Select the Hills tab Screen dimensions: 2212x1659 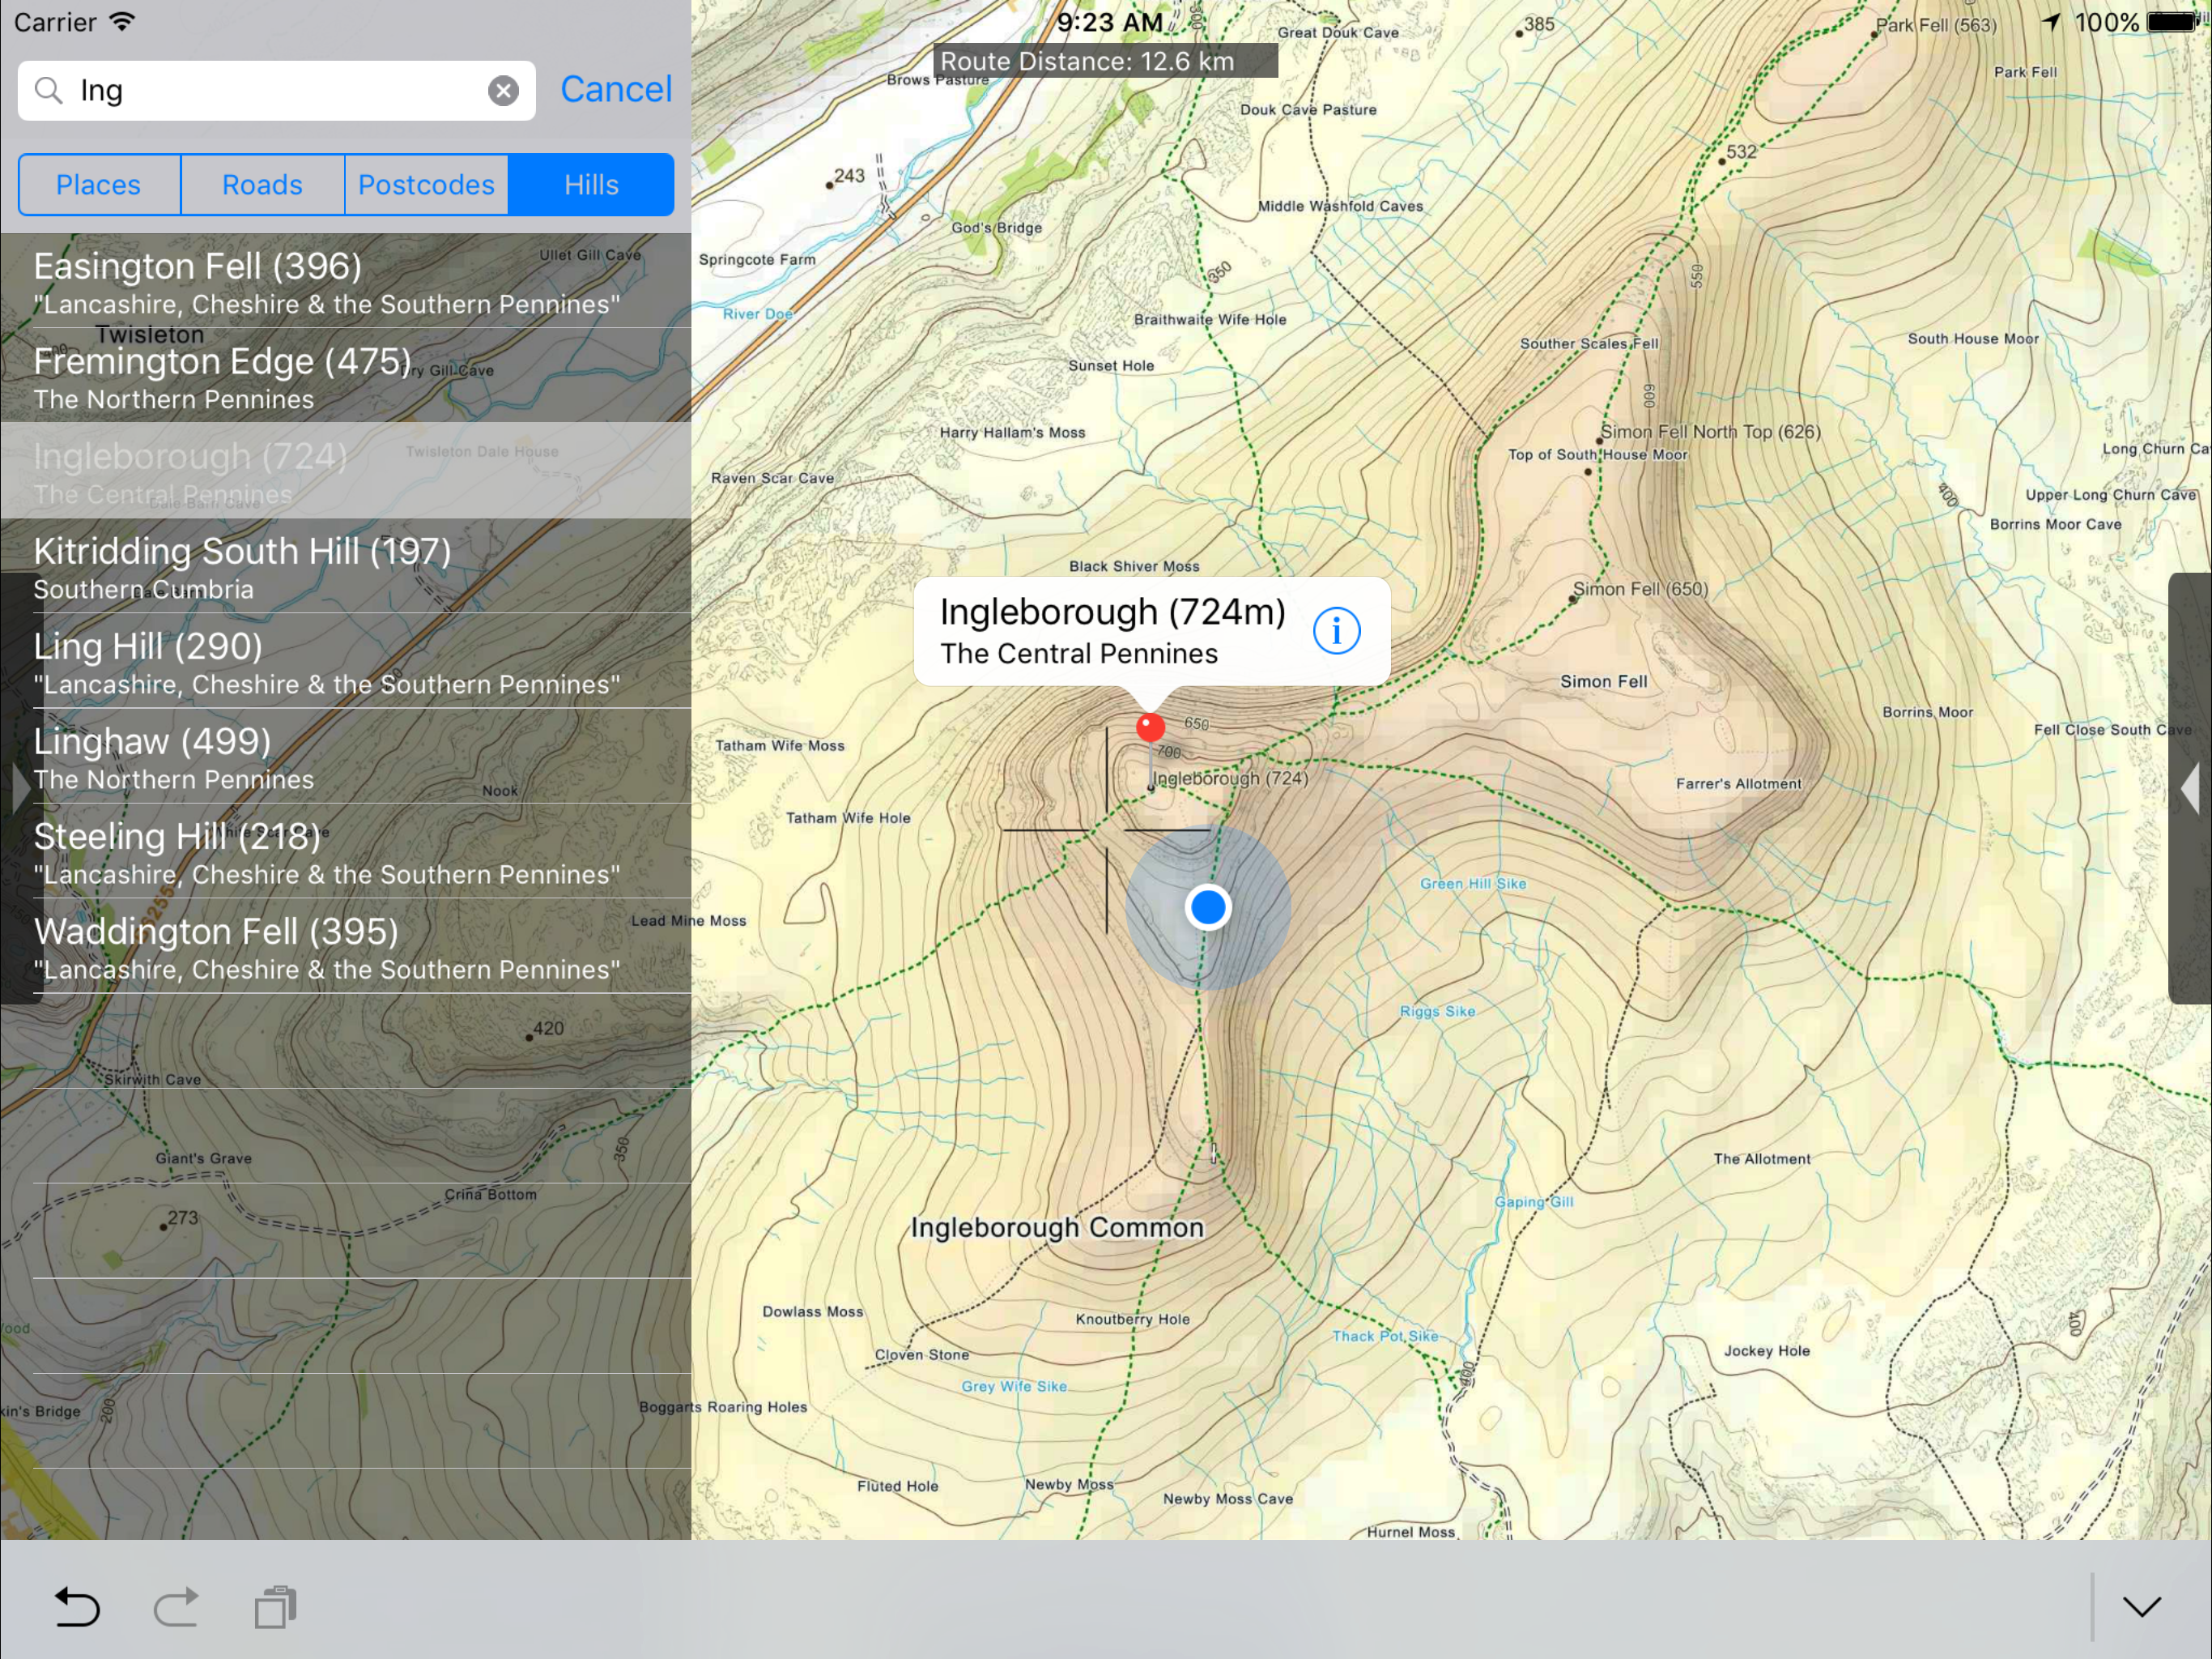(591, 186)
